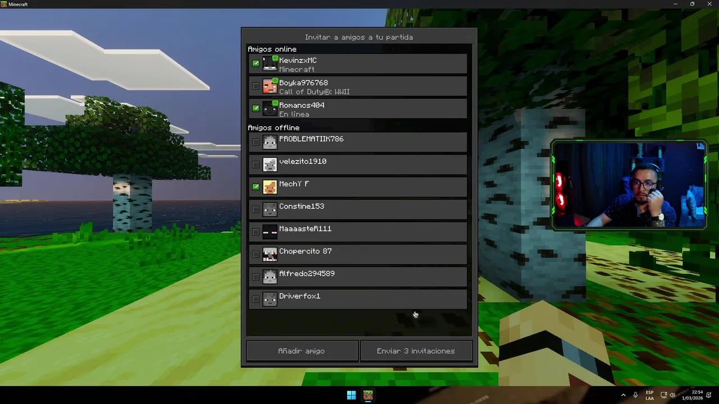Screen dimensions: 719x404
Task: Click the Driverfox1 friend name
Action: tap(300, 296)
